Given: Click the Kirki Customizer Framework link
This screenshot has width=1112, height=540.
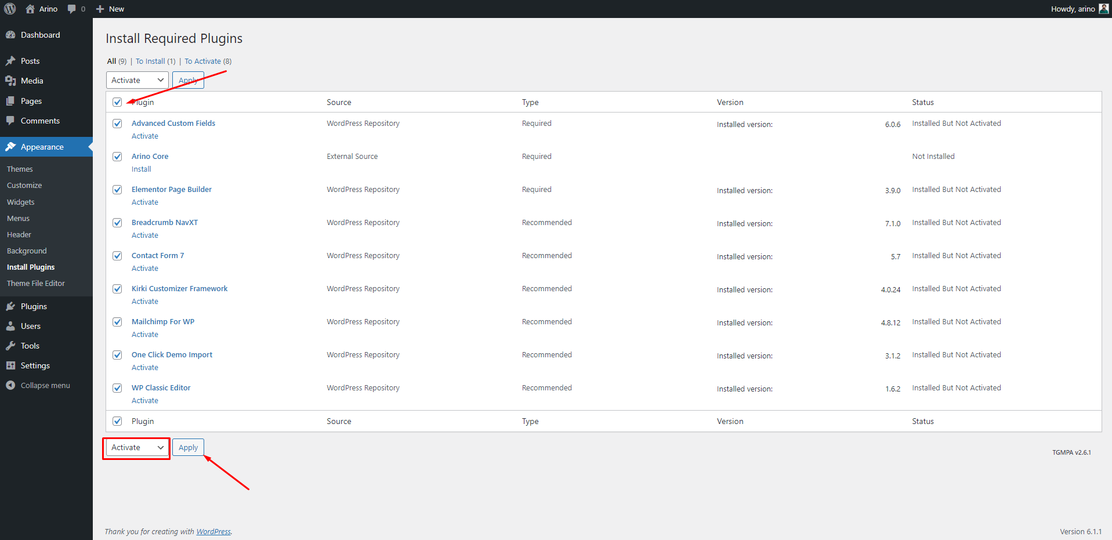Looking at the screenshot, I should pyautogui.click(x=179, y=288).
